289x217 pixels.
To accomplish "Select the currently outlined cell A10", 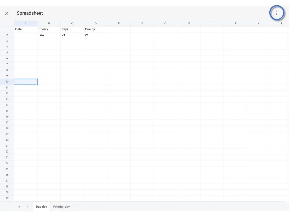I will click(x=26, y=82).
